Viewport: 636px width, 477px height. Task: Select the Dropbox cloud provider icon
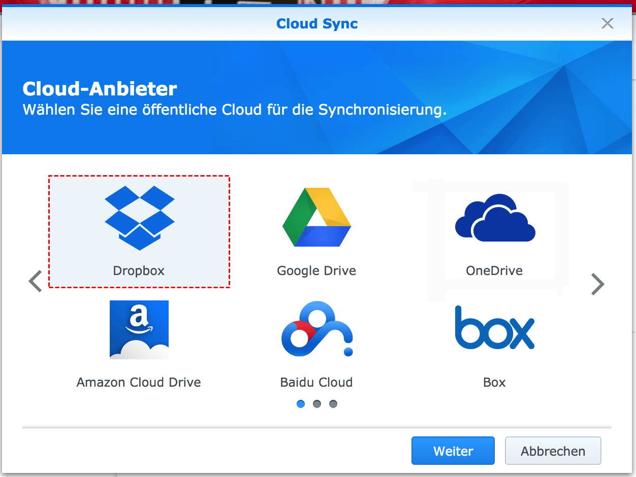[139, 218]
